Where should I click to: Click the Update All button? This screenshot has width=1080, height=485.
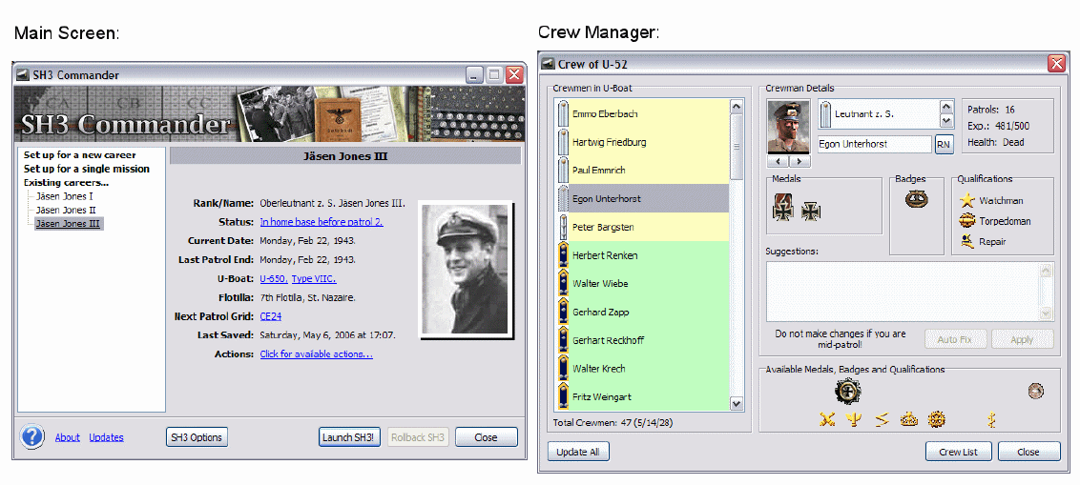pyautogui.click(x=578, y=452)
